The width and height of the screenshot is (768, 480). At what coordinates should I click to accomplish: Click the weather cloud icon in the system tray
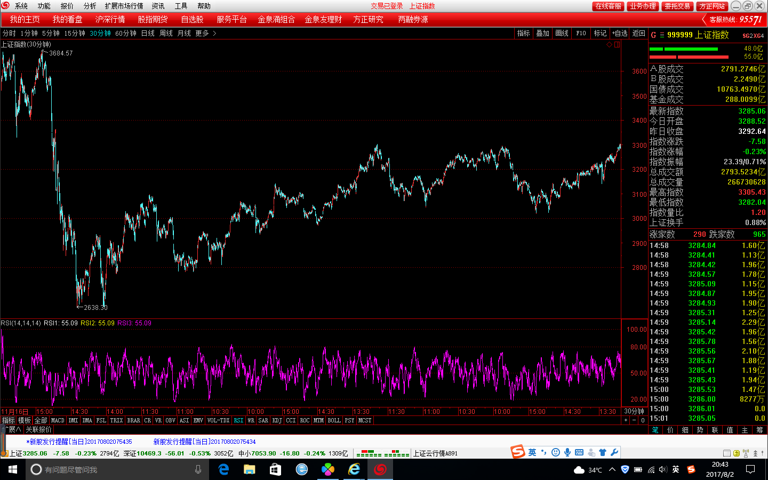click(x=579, y=470)
